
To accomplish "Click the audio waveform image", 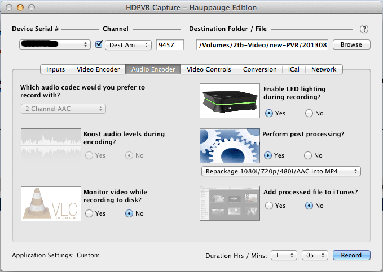I will (51, 146).
